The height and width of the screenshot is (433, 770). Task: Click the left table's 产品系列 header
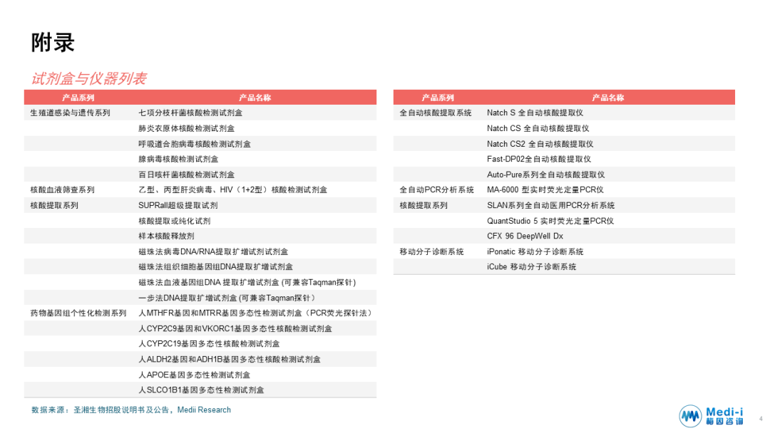point(78,98)
